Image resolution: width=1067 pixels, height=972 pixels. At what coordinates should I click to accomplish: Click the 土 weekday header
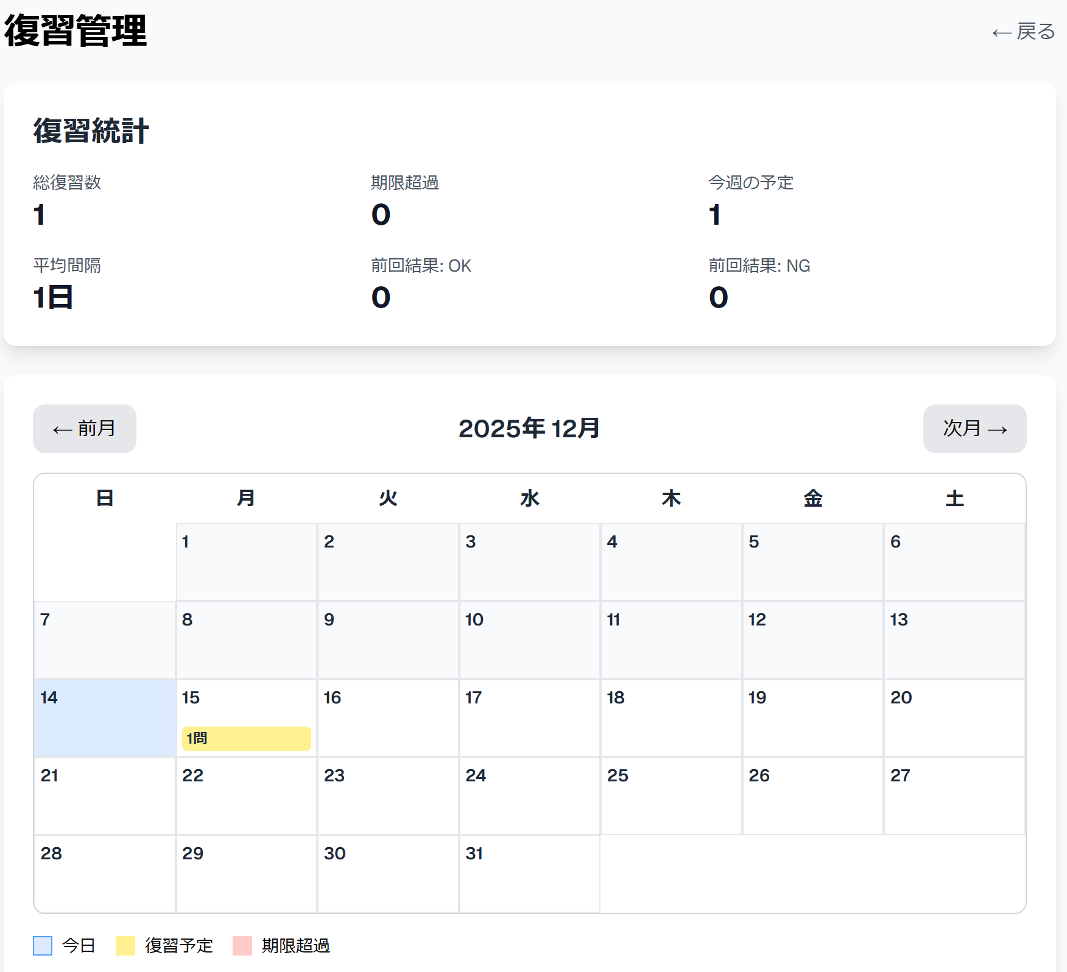pyautogui.click(x=954, y=498)
